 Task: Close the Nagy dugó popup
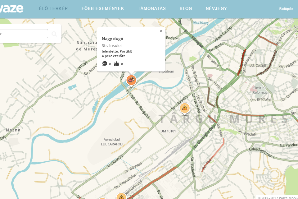click(x=161, y=31)
